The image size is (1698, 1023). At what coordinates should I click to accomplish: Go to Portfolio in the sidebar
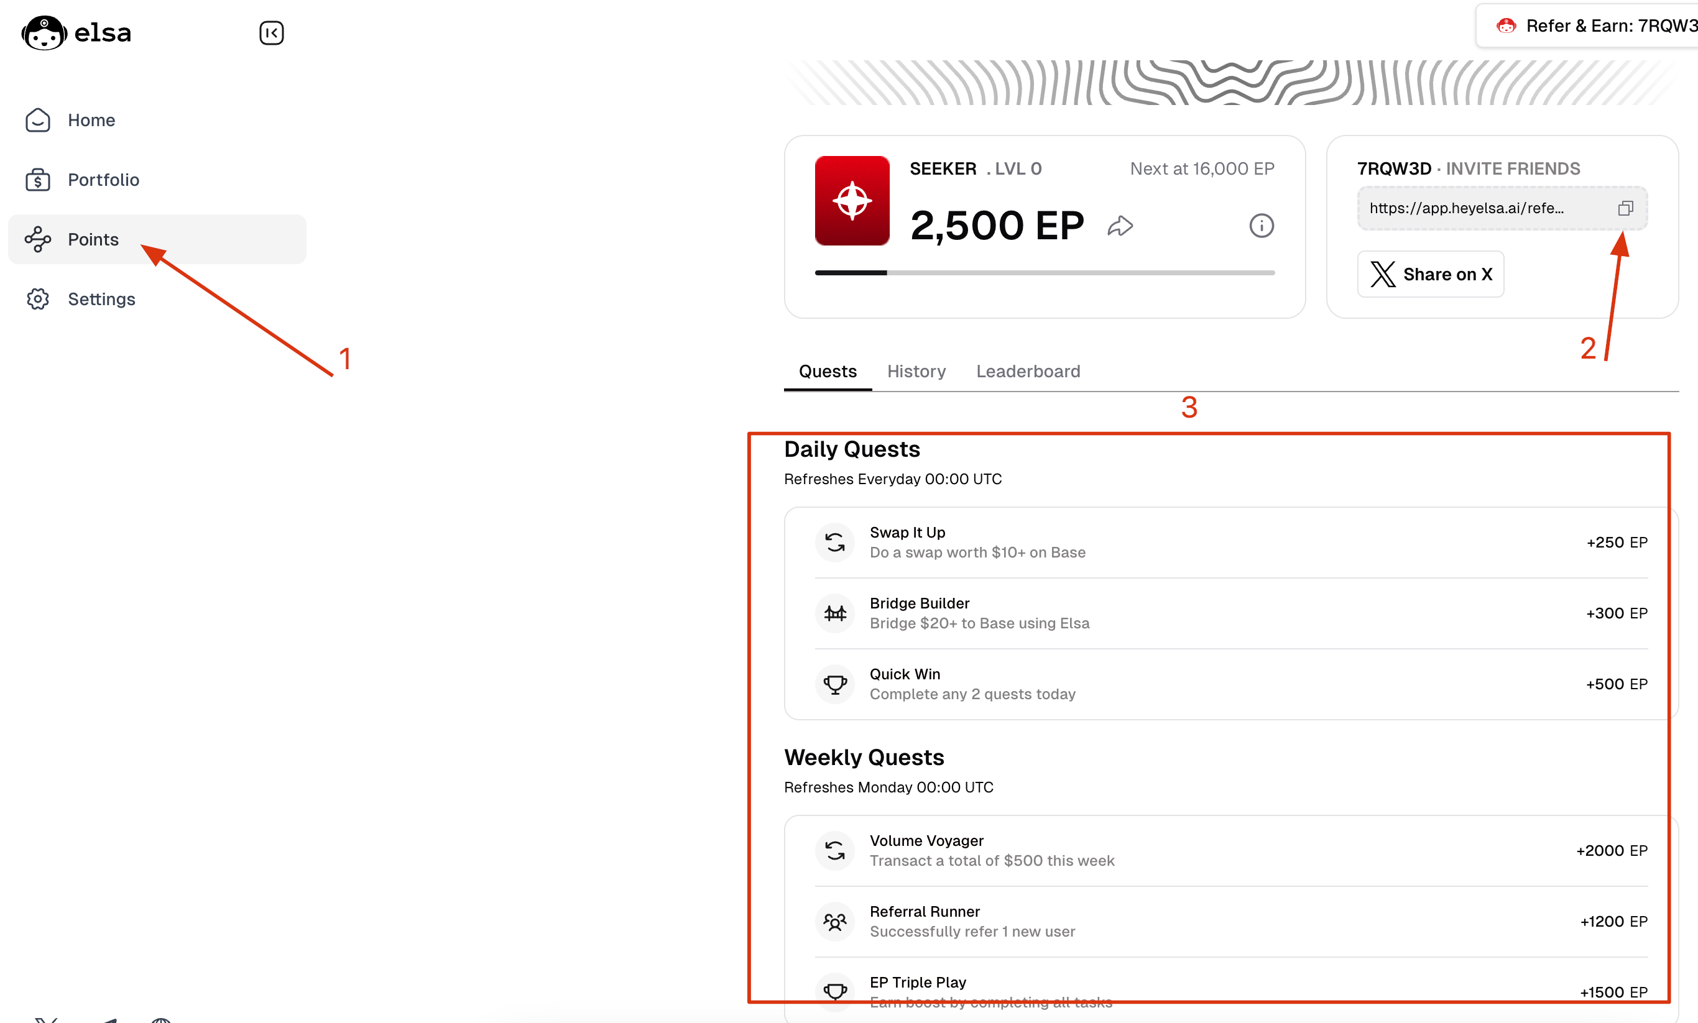[x=103, y=180]
